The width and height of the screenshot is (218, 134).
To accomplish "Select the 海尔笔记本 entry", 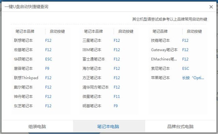I will tap(92, 68).
